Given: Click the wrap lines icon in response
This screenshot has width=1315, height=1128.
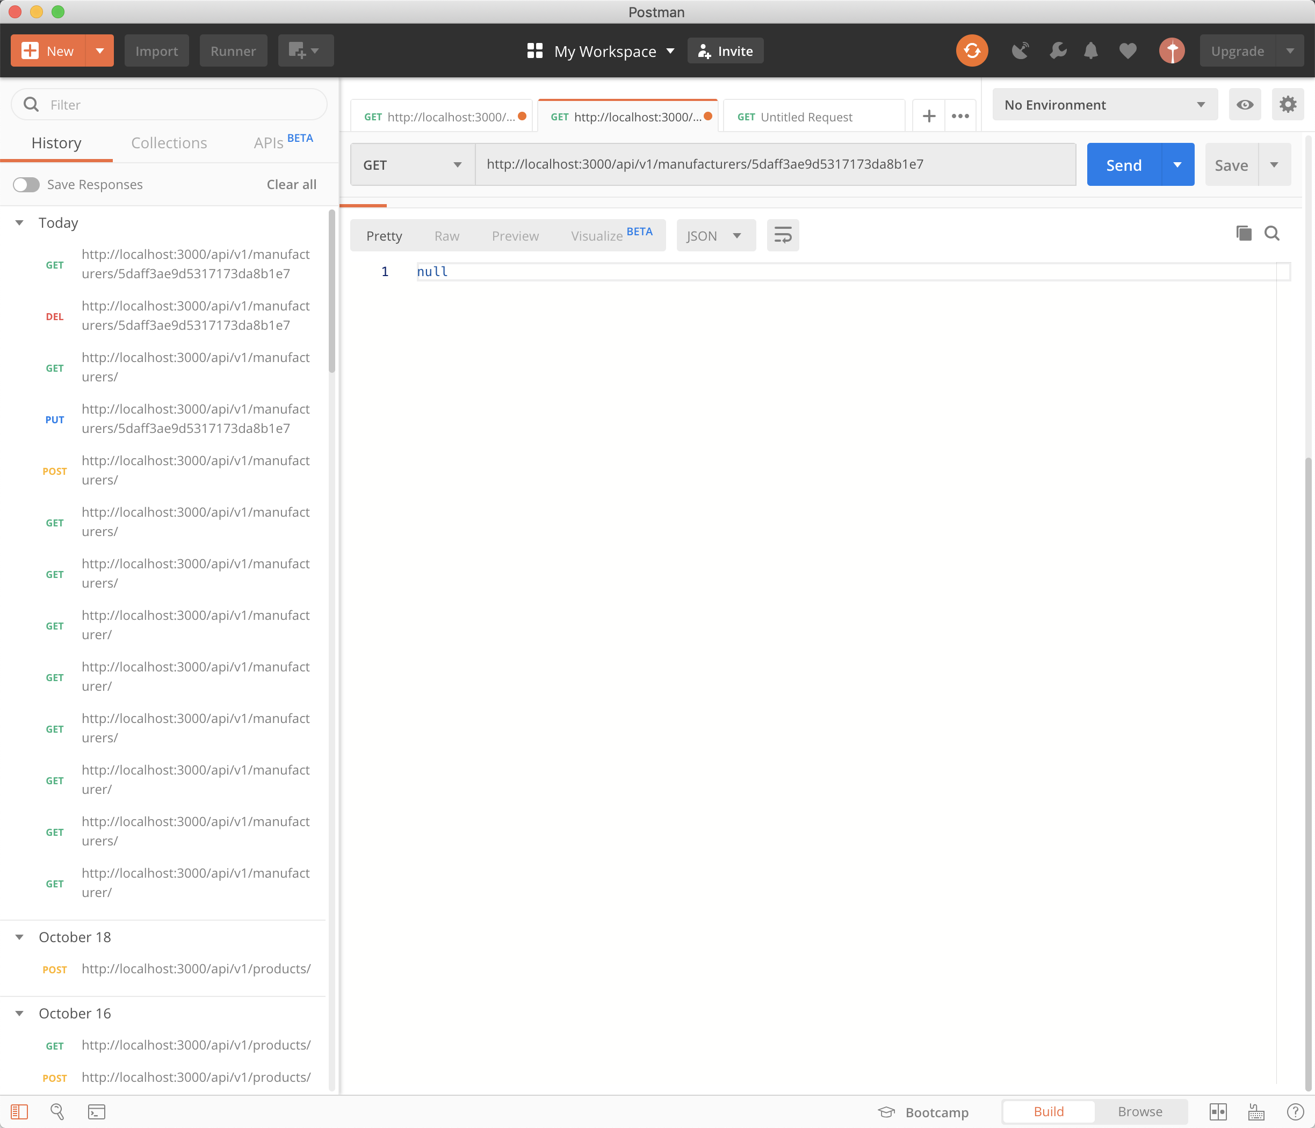Looking at the screenshot, I should [x=782, y=235].
